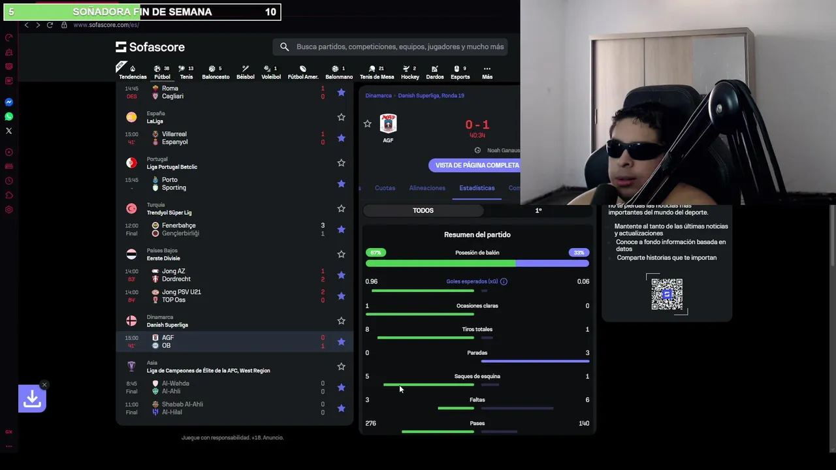The height and width of the screenshot is (470, 836).
Task: Expand the Más sports menu
Action: click(x=487, y=72)
